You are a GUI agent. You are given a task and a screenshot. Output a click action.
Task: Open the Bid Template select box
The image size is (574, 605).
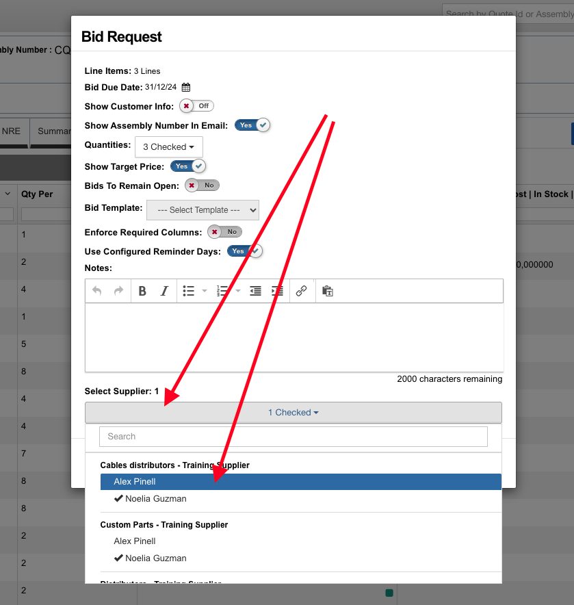(203, 210)
